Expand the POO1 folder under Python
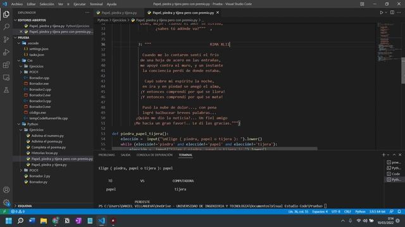The height and width of the screenshot is (227, 405). [21, 170]
